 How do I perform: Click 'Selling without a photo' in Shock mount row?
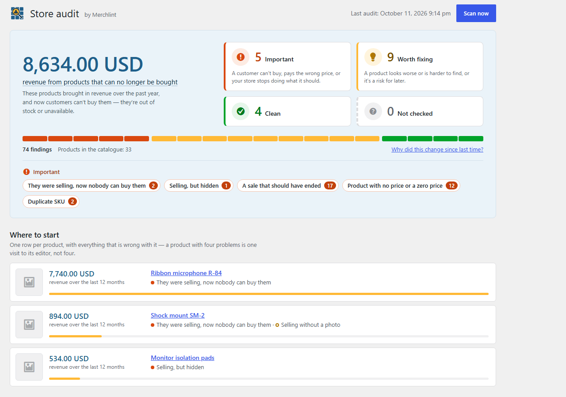coord(310,325)
